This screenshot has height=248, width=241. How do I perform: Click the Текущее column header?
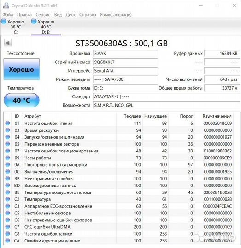point(132,116)
